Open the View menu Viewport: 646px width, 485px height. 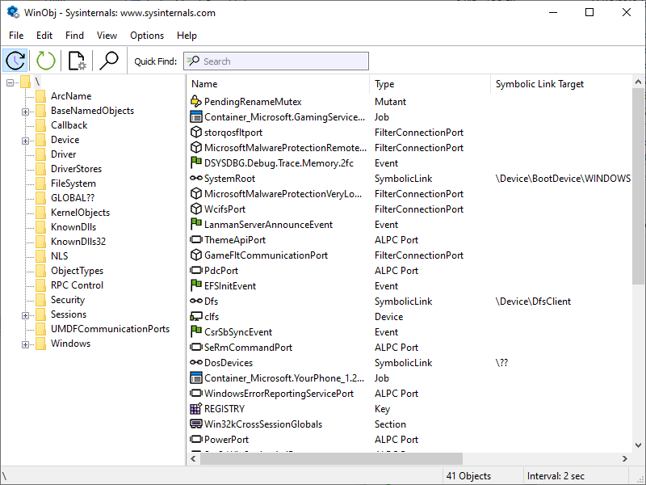click(107, 36)
